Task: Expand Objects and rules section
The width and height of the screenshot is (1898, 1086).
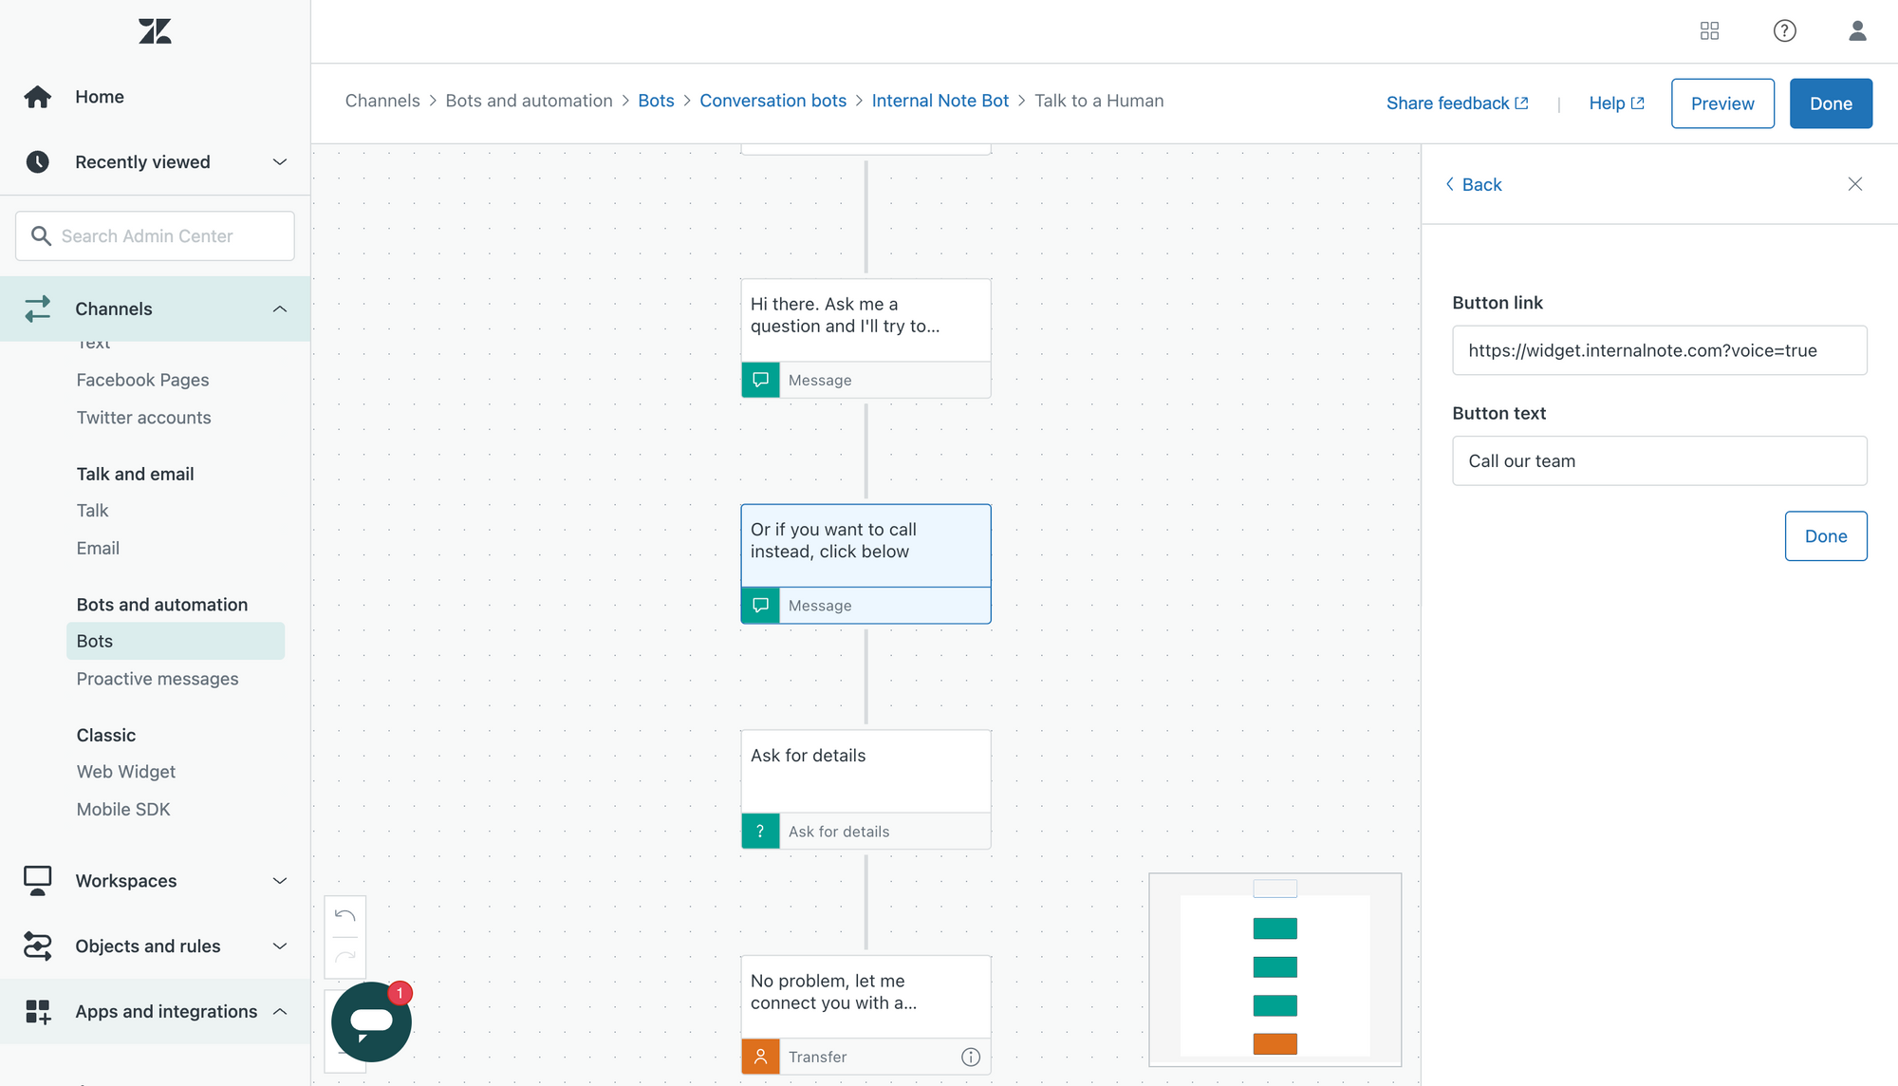Action: click(x=279, y=946)
